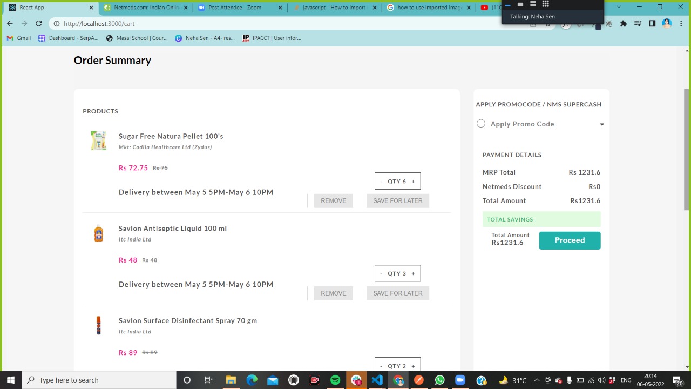Launch VS Code from the taskbar

[x=377, y=380]
